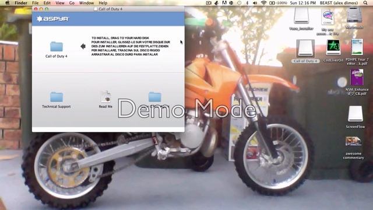Image resolution: width=373 pixels, height=210 pixels.
Task: Select the Call of Duty 4 folder in window
Action: 57,47
